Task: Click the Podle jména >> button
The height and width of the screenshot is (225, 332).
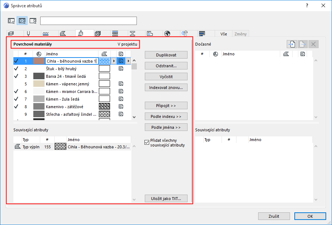Action: (x=166, y=127)
